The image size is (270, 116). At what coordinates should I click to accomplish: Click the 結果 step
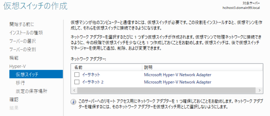click(x=14, y=108)
